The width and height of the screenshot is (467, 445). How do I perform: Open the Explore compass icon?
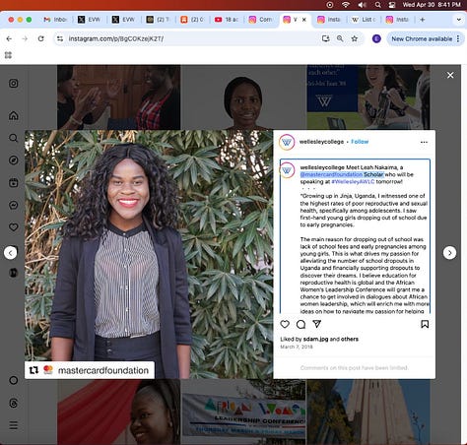14,160
